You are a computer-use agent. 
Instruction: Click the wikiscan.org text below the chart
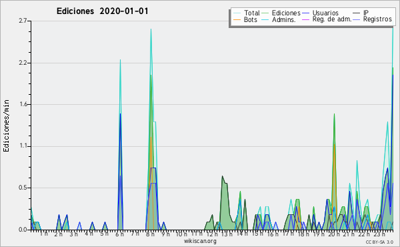tap(200, 241)
